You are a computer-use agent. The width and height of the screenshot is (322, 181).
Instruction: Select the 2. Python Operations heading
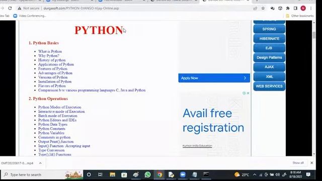point(48,99)
